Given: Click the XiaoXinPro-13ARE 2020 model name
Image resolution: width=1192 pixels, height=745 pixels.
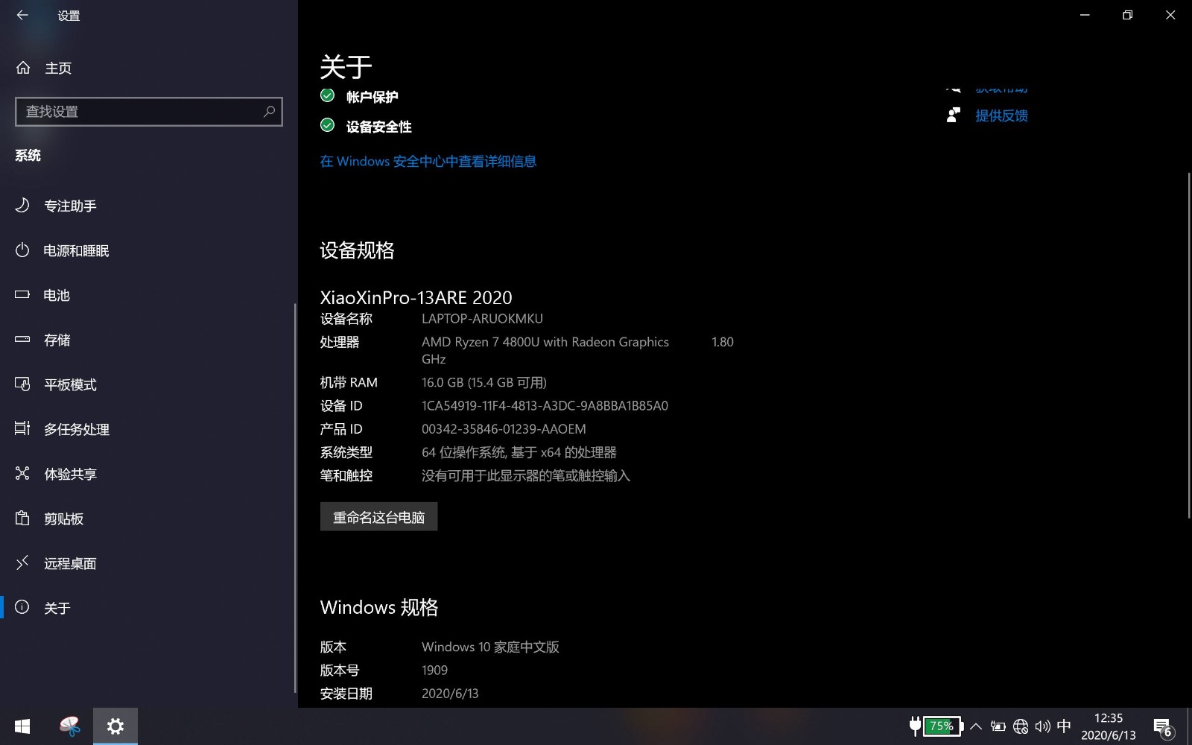Looking at the screenshot, I should pyautogui.click(x=416, y=297).
